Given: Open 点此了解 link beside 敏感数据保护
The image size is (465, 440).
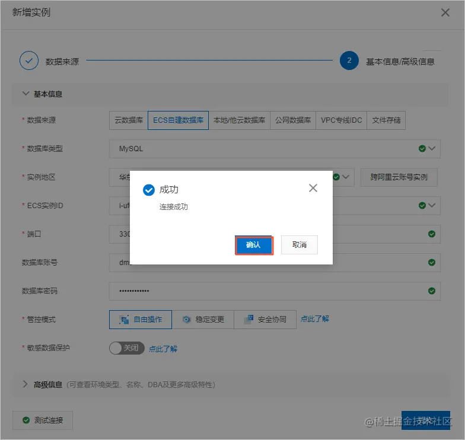Looking at the screenshot, I should [163, 349].
